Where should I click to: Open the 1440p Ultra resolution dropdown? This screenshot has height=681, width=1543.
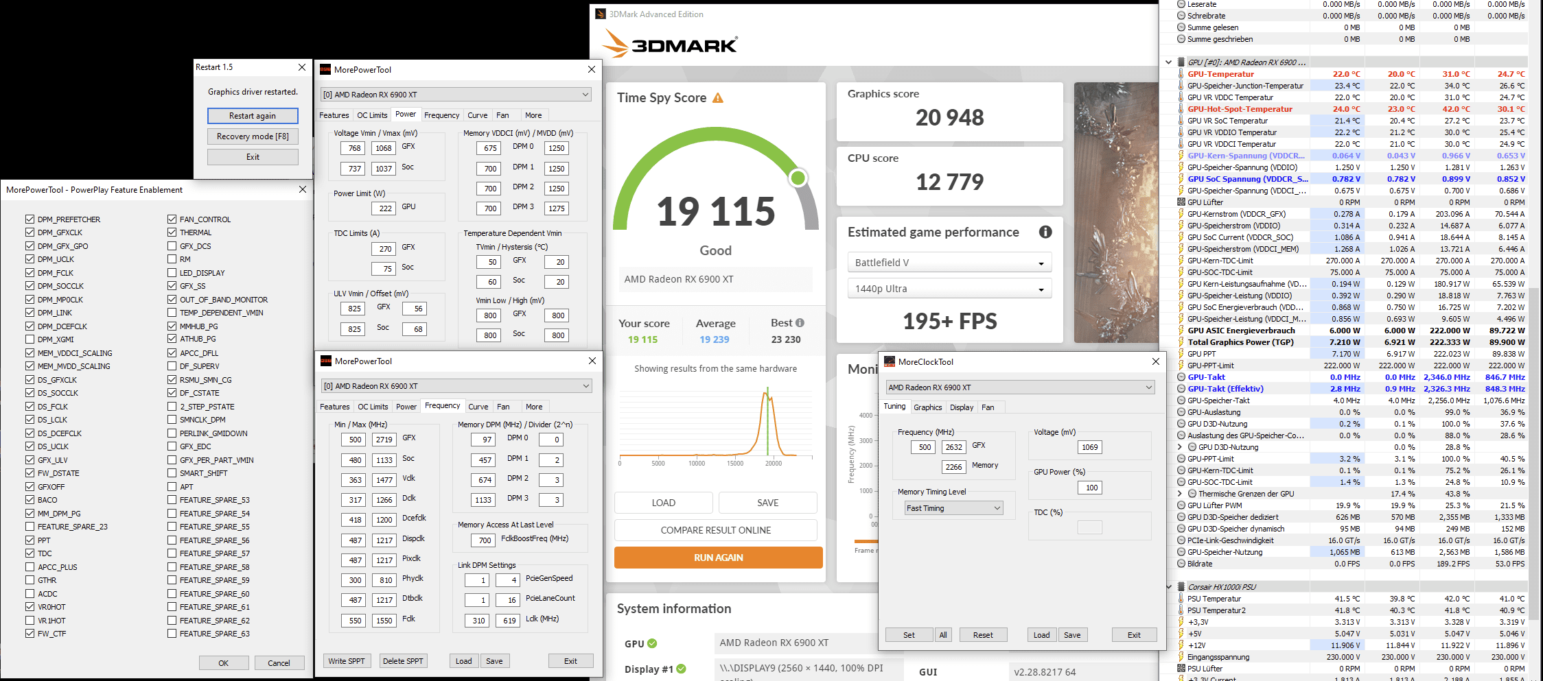tap(950, 289)
